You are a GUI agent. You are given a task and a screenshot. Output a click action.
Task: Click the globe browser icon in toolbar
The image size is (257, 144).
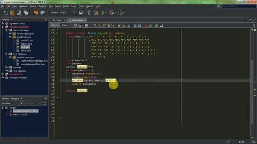click(80, 12)
